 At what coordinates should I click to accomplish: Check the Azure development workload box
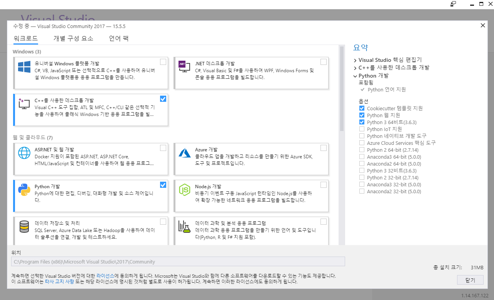pos(324,148)
